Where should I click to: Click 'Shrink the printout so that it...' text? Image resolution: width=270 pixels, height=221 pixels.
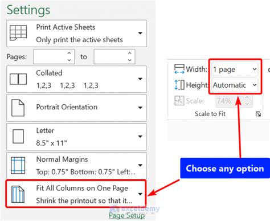tap(84, 200)
